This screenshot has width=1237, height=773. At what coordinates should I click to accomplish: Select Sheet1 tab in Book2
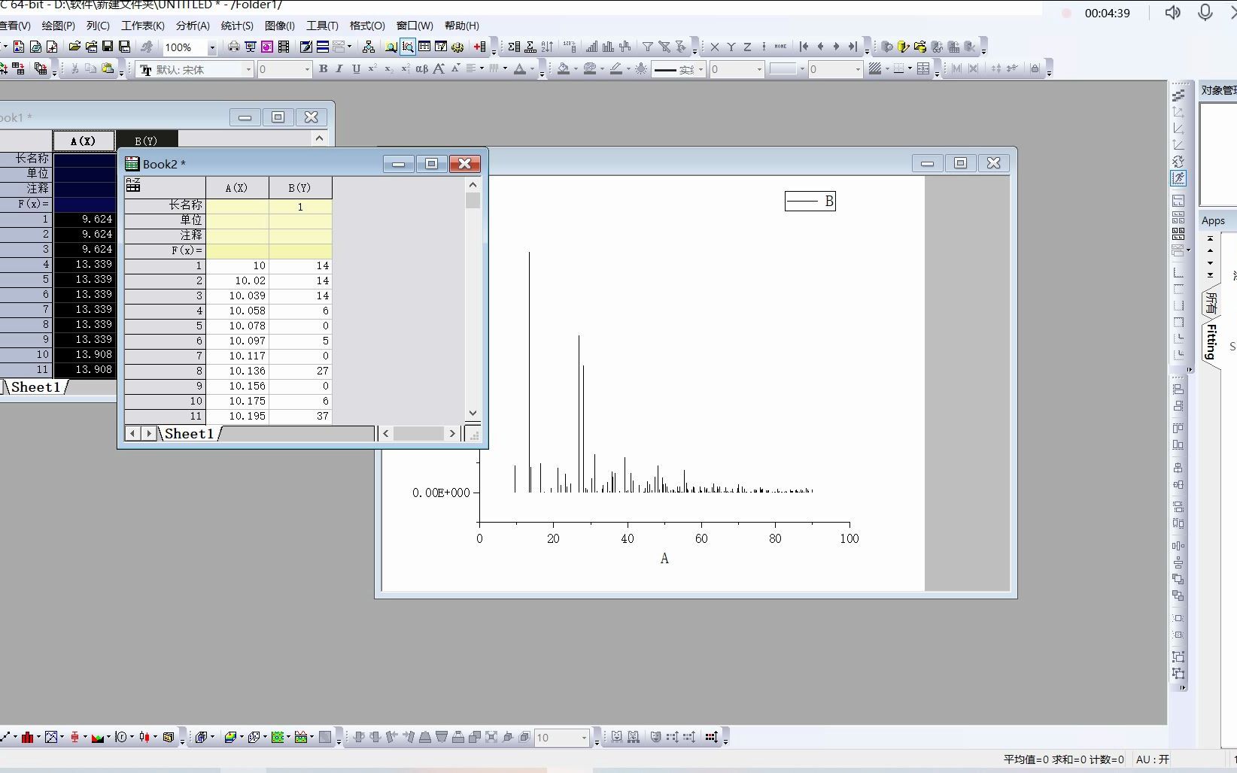point(189,434)
